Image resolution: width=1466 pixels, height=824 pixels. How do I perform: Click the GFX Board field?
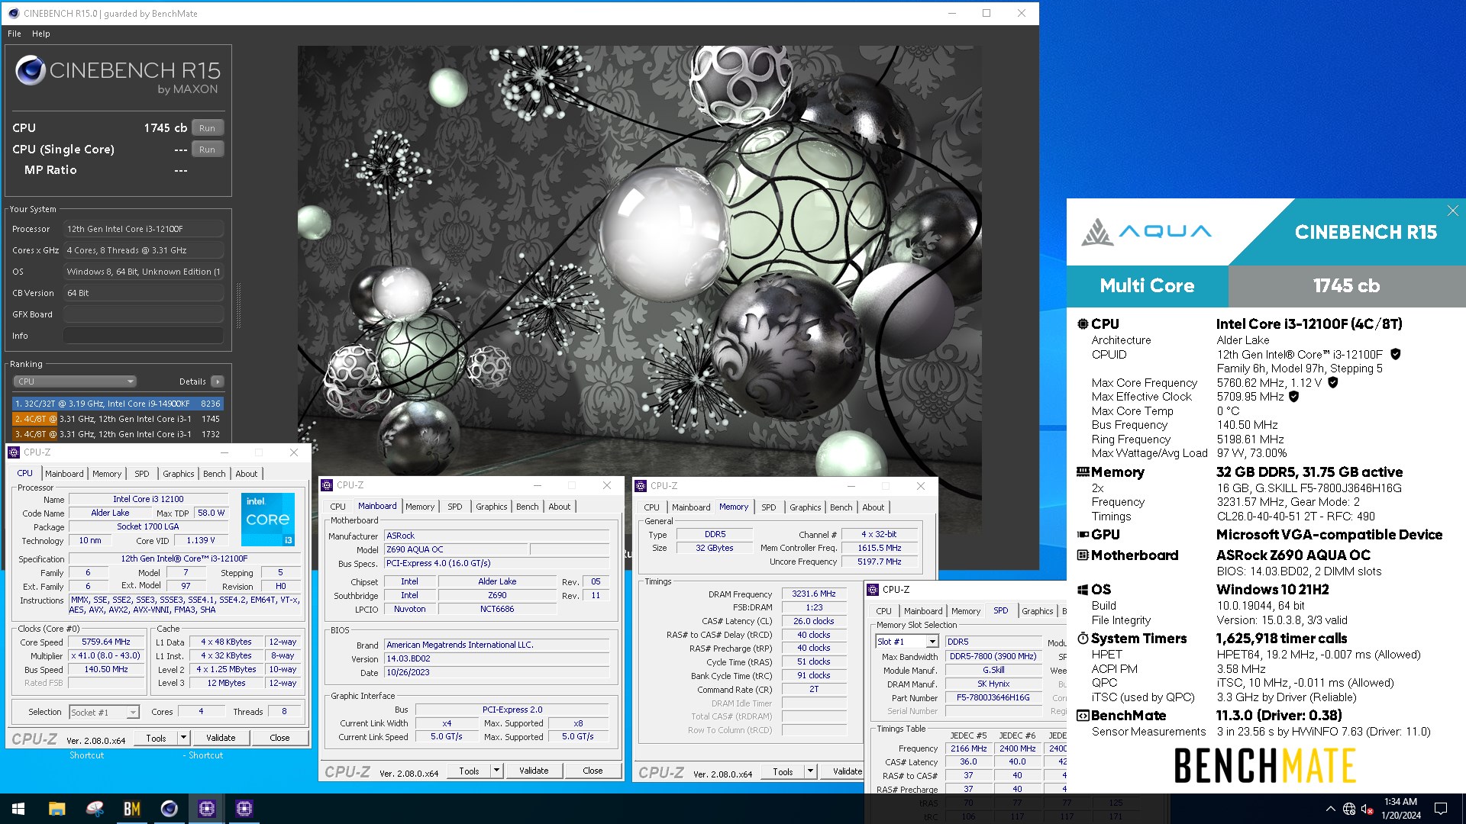[x=144, y=314]
